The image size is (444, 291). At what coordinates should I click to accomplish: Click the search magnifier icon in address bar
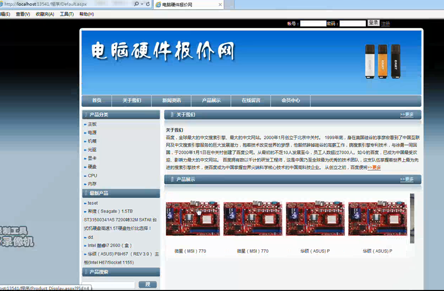[136, 4]
